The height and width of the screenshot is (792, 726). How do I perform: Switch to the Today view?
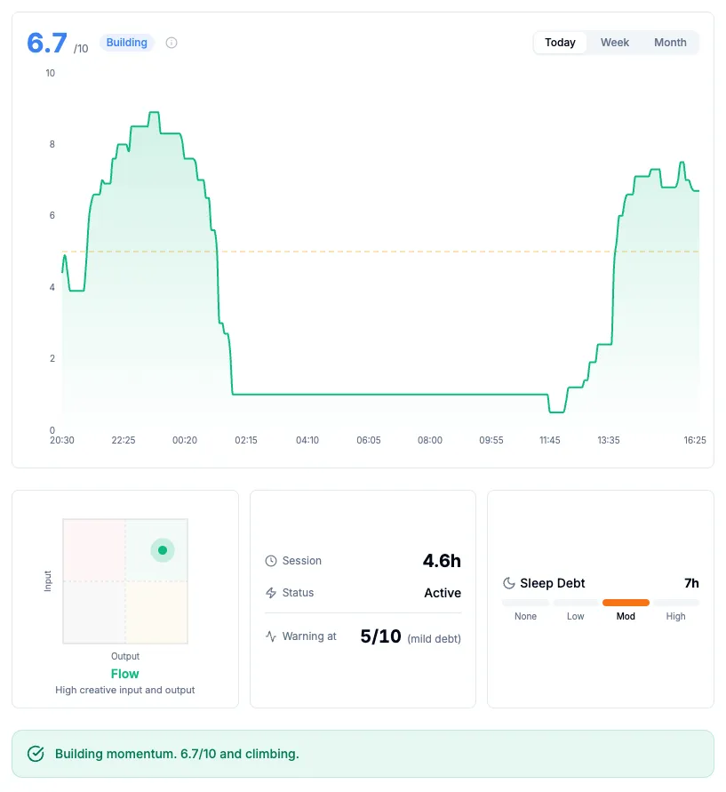pyautogui.click(x=560, y=43)
